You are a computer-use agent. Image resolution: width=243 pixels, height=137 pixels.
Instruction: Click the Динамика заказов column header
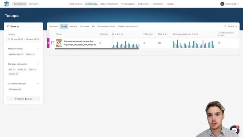[x=186, y=34]
